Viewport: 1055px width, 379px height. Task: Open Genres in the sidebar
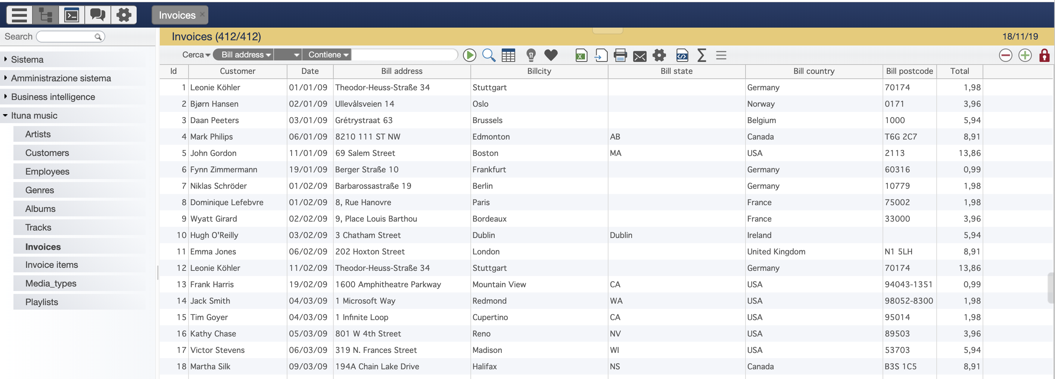pos(80,190)
